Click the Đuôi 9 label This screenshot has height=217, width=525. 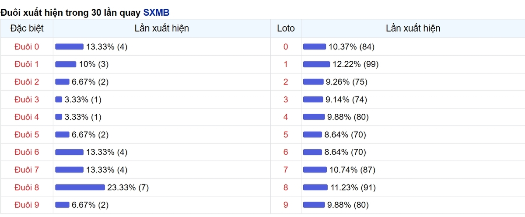(x=27, y=205)
